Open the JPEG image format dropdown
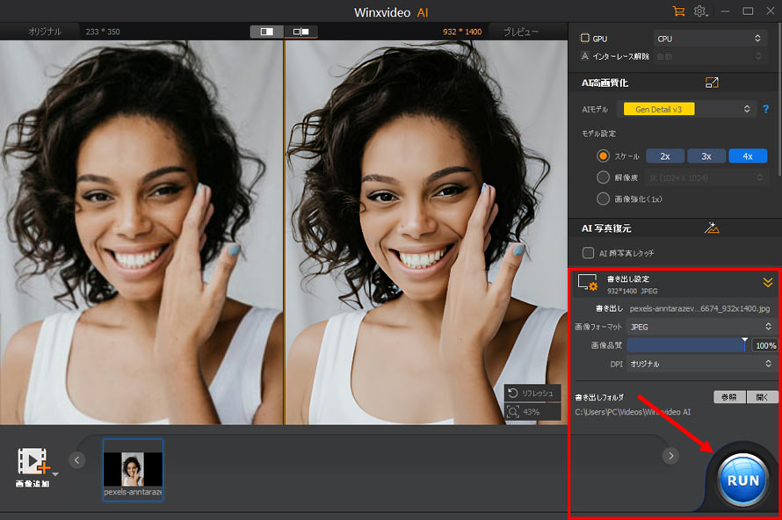The width and height of the screenshot is (782, 520). point(699,327)
